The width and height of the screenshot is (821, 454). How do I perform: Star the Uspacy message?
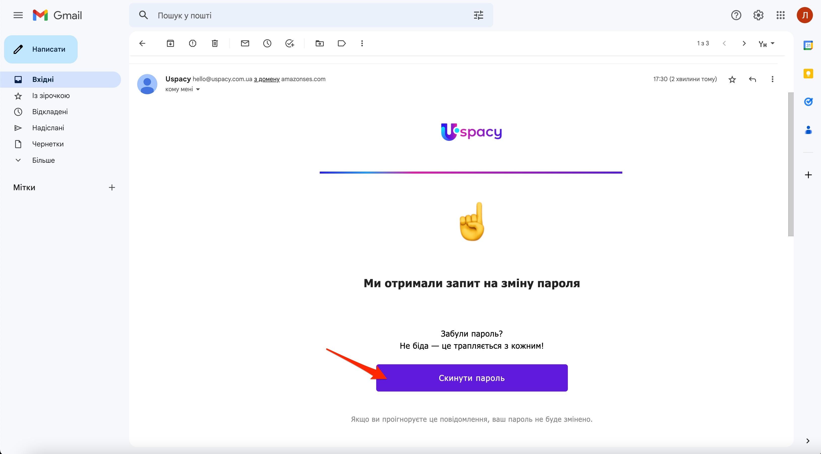[732, 79]
